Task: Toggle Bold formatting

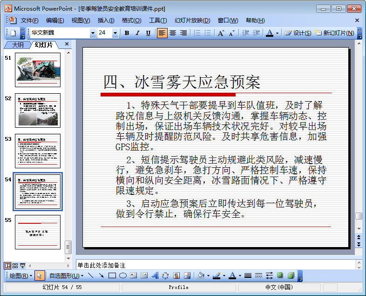Action: [127, 33]
